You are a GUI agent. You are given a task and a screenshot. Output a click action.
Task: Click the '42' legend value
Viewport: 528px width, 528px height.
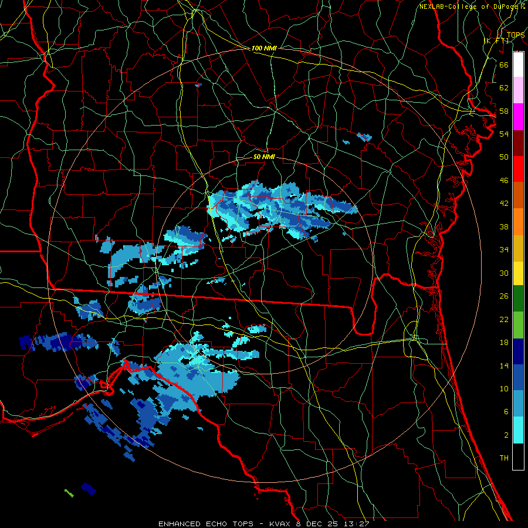[504, 204]
